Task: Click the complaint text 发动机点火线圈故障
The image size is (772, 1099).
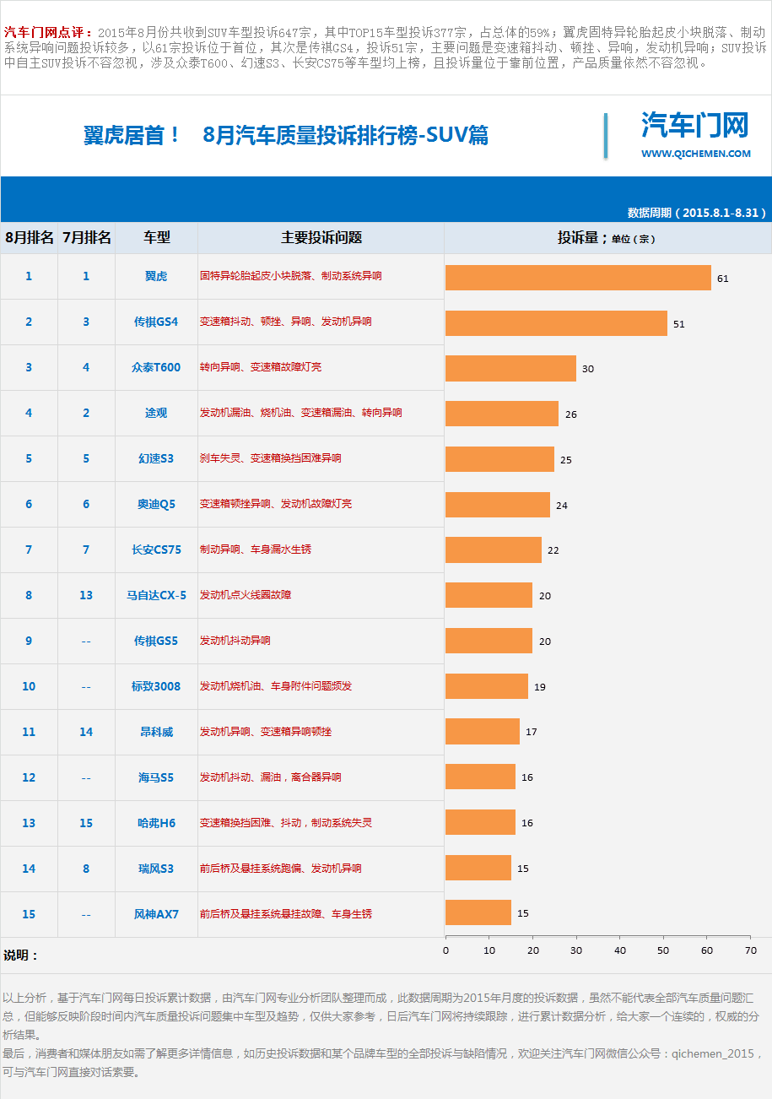Action: (x=246, y=595)
